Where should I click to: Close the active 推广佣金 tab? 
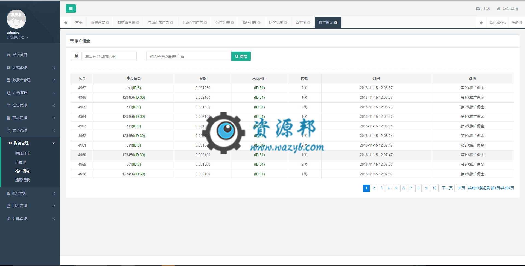(336, 22)
